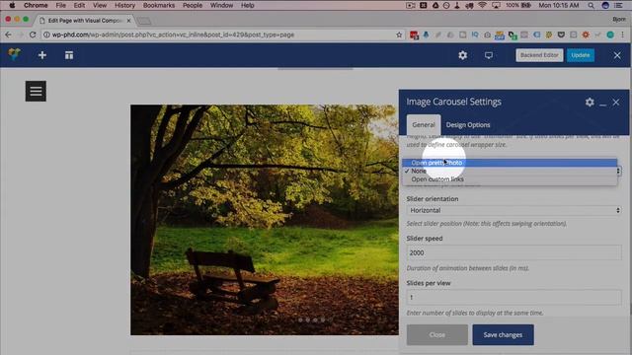Go back in browser history
Screen dimensions: 632x355
(8, 35)
